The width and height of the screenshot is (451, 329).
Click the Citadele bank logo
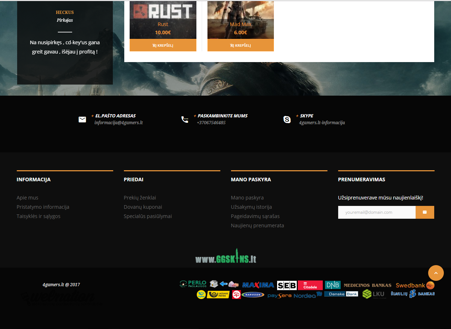(310, 285)
